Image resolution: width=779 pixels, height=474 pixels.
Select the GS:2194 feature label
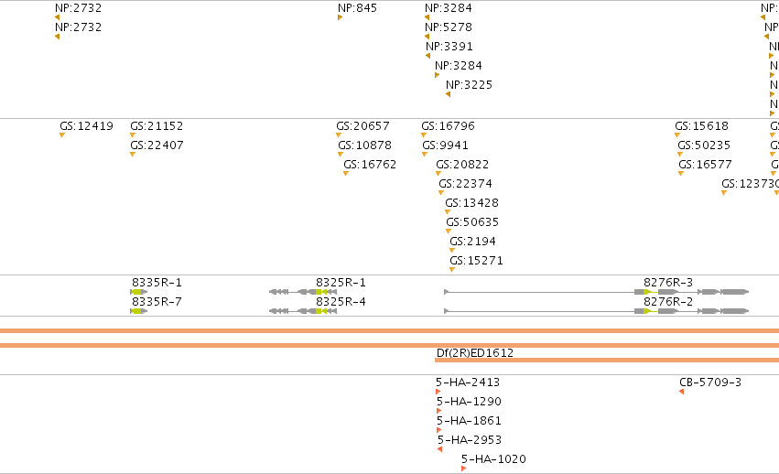(472, 242)
